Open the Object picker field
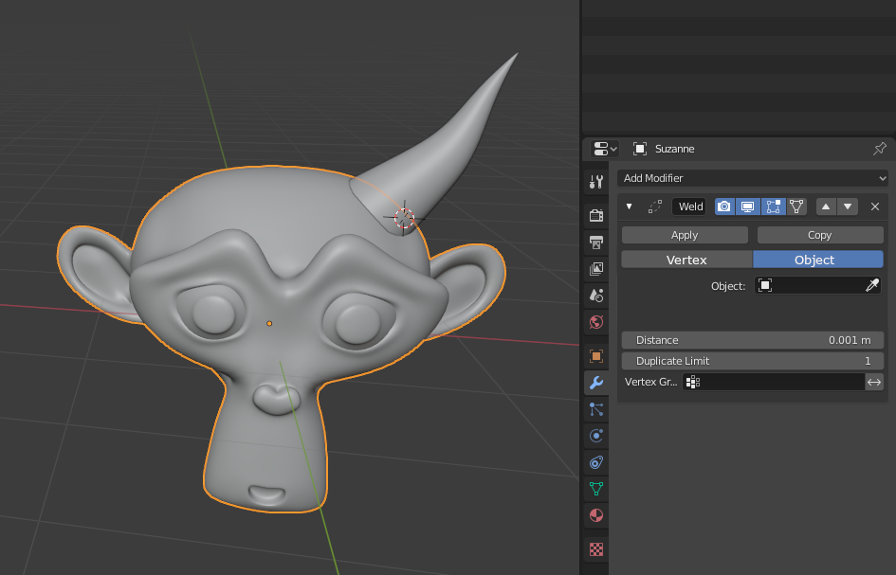Viewport: 896px width, 575px height. [x=818, y=285]
